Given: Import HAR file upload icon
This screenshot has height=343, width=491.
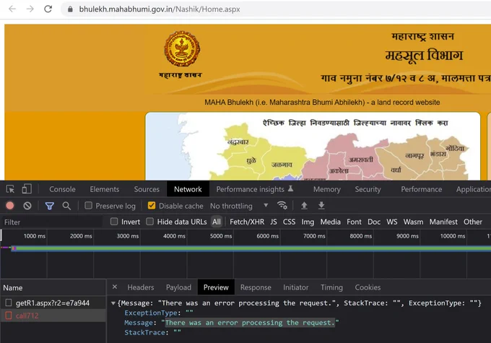Looking at the screenshot, I should pyautogui.click(x=304, y=206).
